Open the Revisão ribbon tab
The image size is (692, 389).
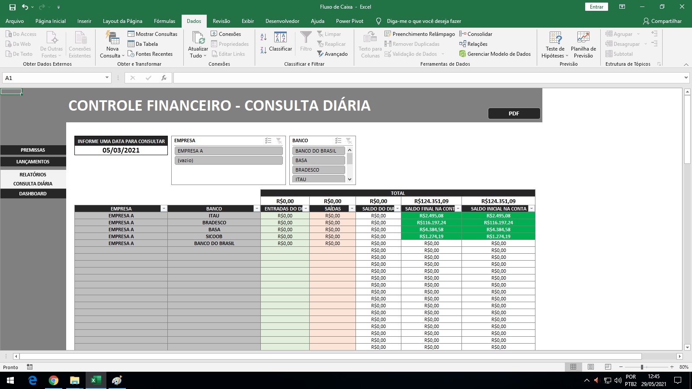click(x=221, y=21)
